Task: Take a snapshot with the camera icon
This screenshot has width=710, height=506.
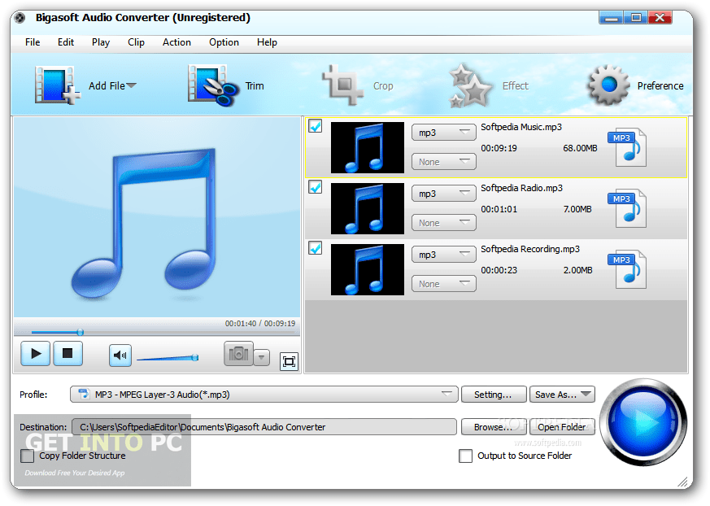Action: pos(238,353)
